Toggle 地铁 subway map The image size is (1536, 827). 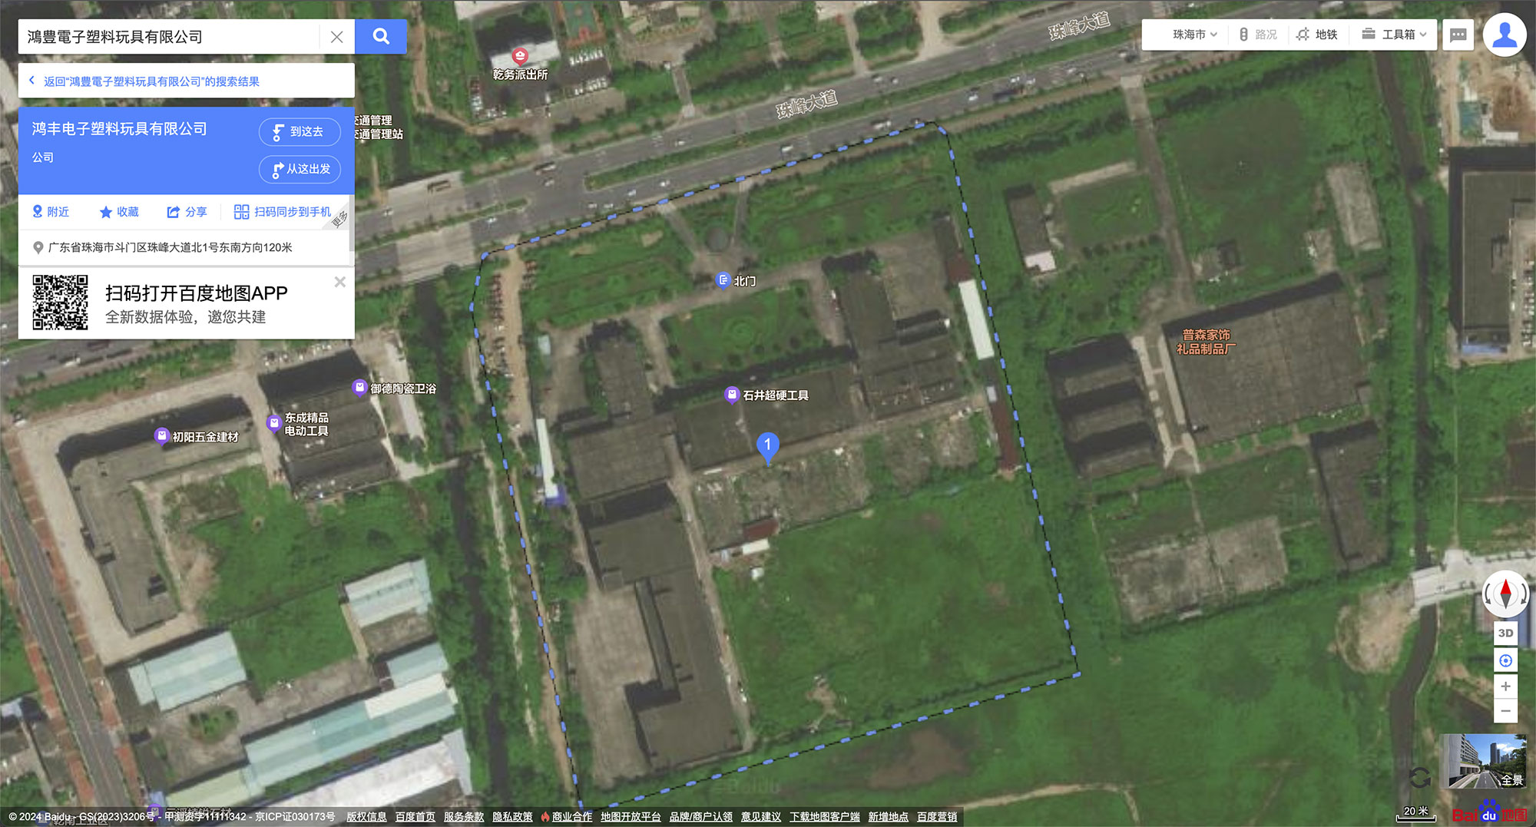pyautogui.click(x=1317, y=35)
